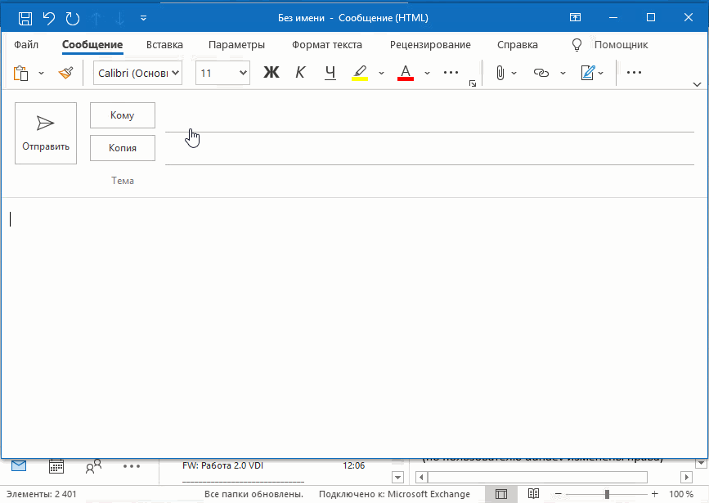
Task: Toggle italic formatting (К)
Action: point(300,72)
